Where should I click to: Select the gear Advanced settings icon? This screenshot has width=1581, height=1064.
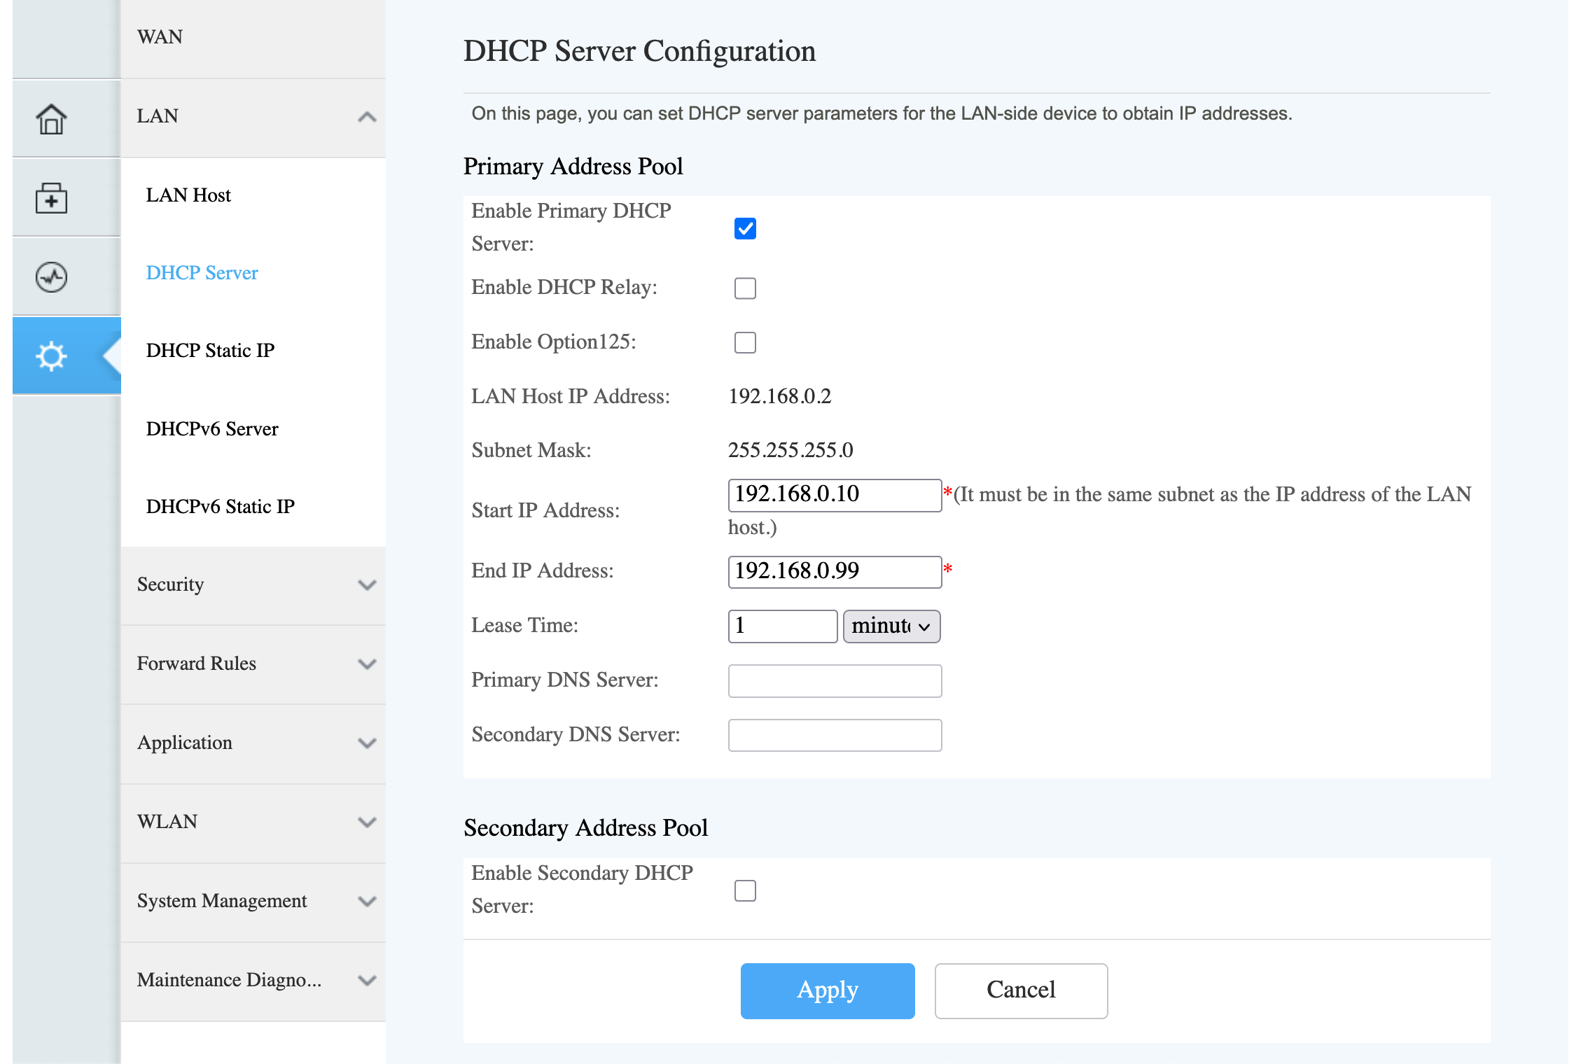pos(51,356)
